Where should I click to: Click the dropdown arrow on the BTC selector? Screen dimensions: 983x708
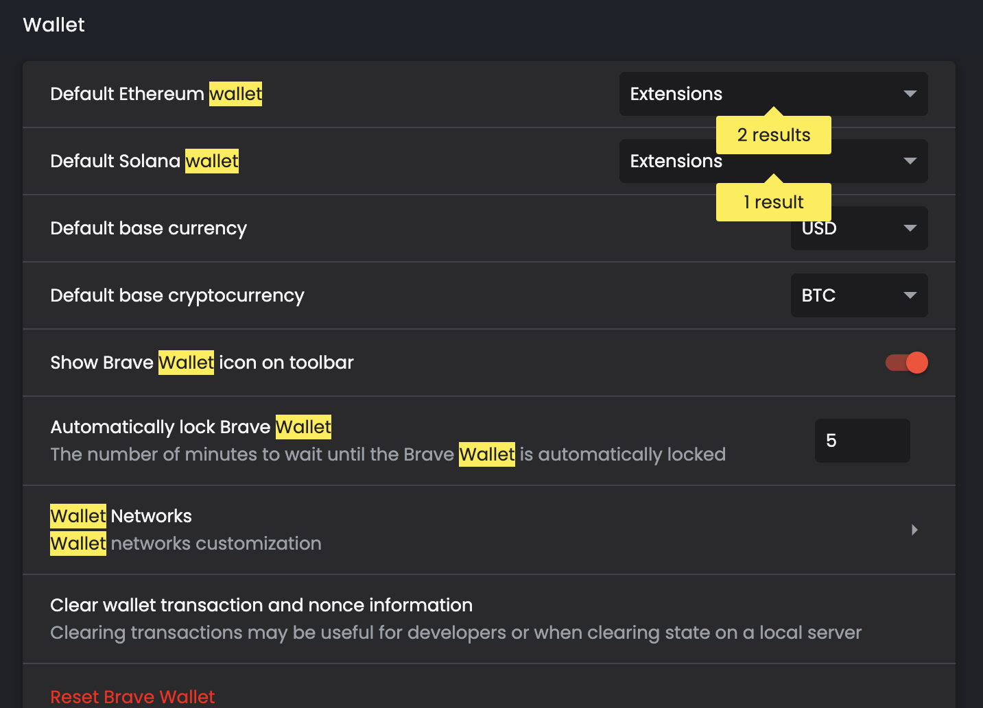910,295
